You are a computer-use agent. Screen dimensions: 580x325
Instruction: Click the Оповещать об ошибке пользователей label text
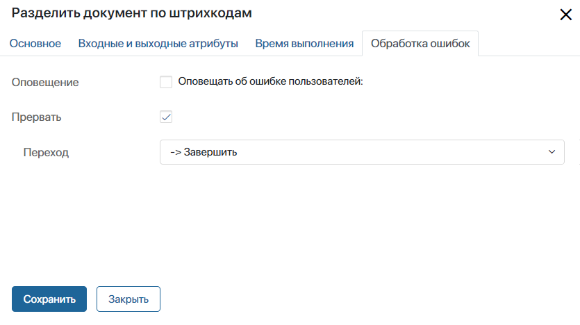271,82
